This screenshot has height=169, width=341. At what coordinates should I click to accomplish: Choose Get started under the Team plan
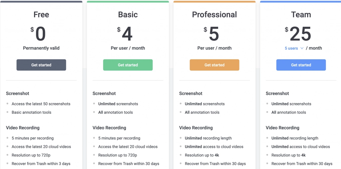coord(301,65)
